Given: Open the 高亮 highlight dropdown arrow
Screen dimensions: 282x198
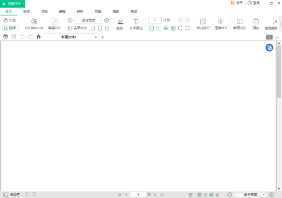Looking at the screenshot, I should point(125,29).
